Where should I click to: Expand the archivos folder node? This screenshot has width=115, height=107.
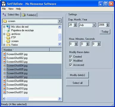click(4, 34)
